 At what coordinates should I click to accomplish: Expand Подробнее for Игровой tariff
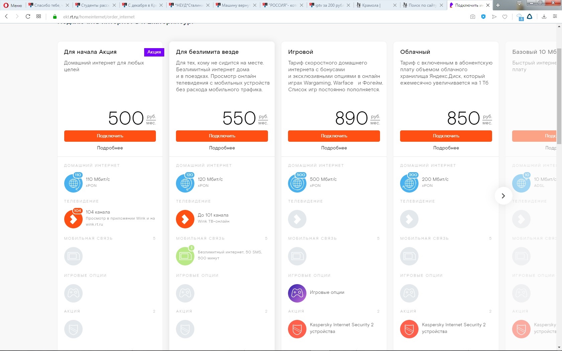coord(334,148)
